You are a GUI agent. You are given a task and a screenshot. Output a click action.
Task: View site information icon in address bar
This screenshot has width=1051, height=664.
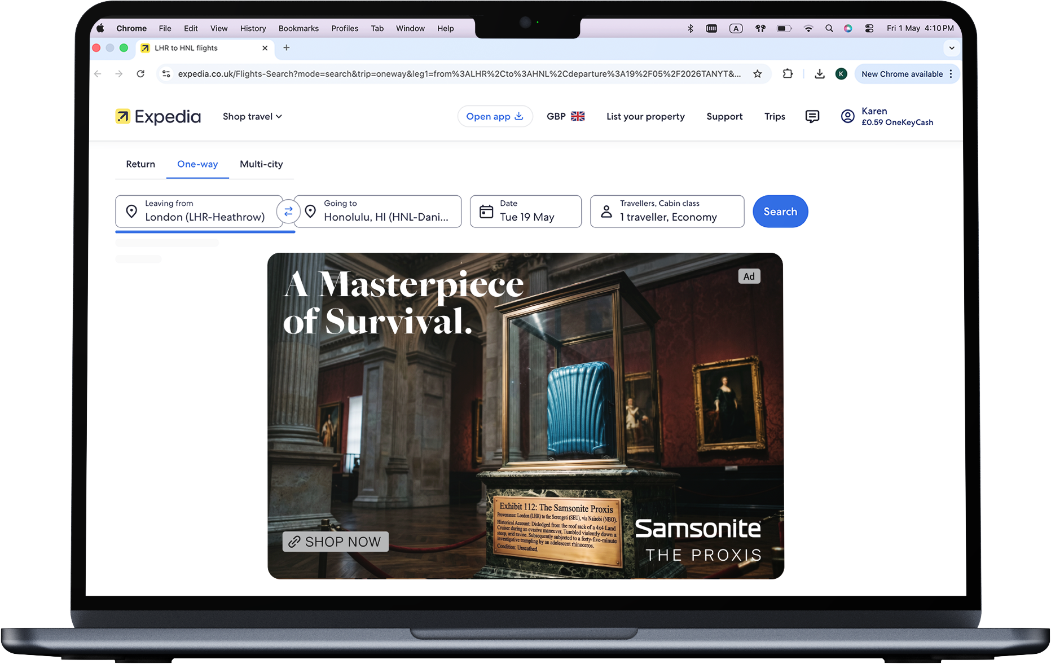pos(166,74)
